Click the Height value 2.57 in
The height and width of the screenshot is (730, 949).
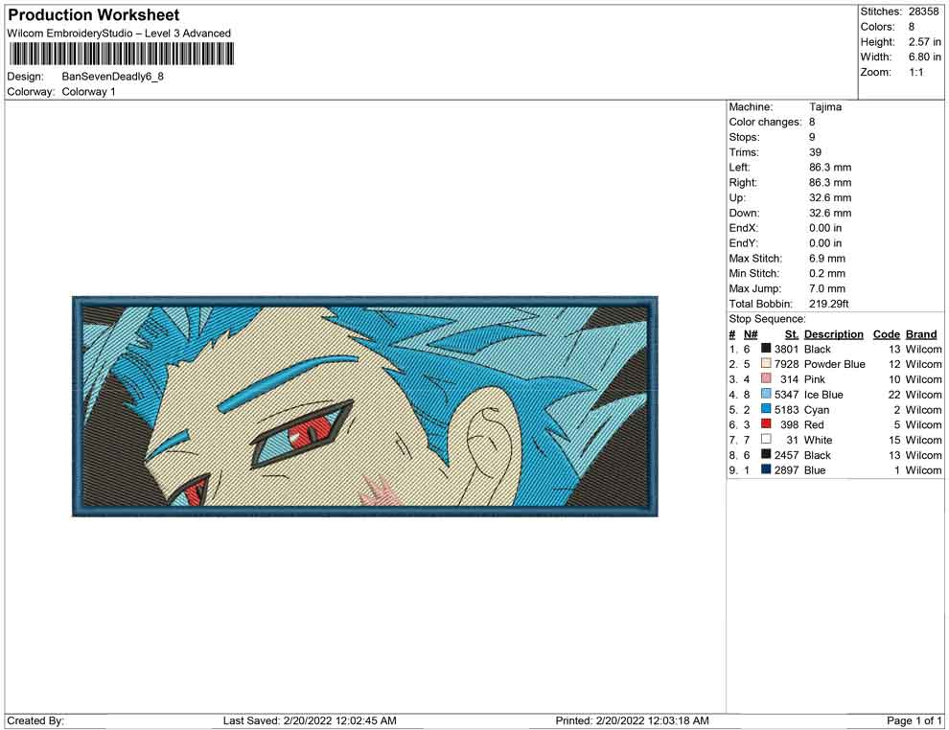click(924, 42)
